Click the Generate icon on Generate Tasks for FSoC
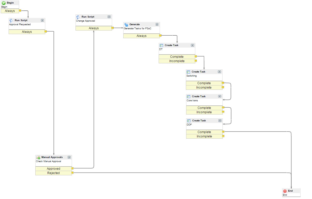 pos(126,24)
